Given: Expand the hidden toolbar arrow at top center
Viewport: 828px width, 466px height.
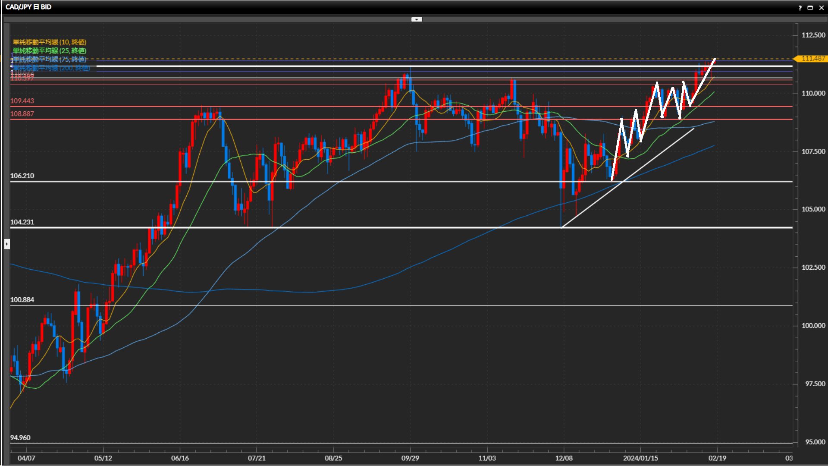Looking at the screenshot, I should coord(417,19).
